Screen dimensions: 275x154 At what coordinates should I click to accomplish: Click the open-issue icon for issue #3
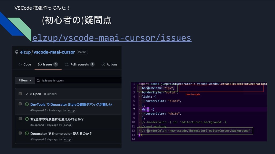(27, 133)
